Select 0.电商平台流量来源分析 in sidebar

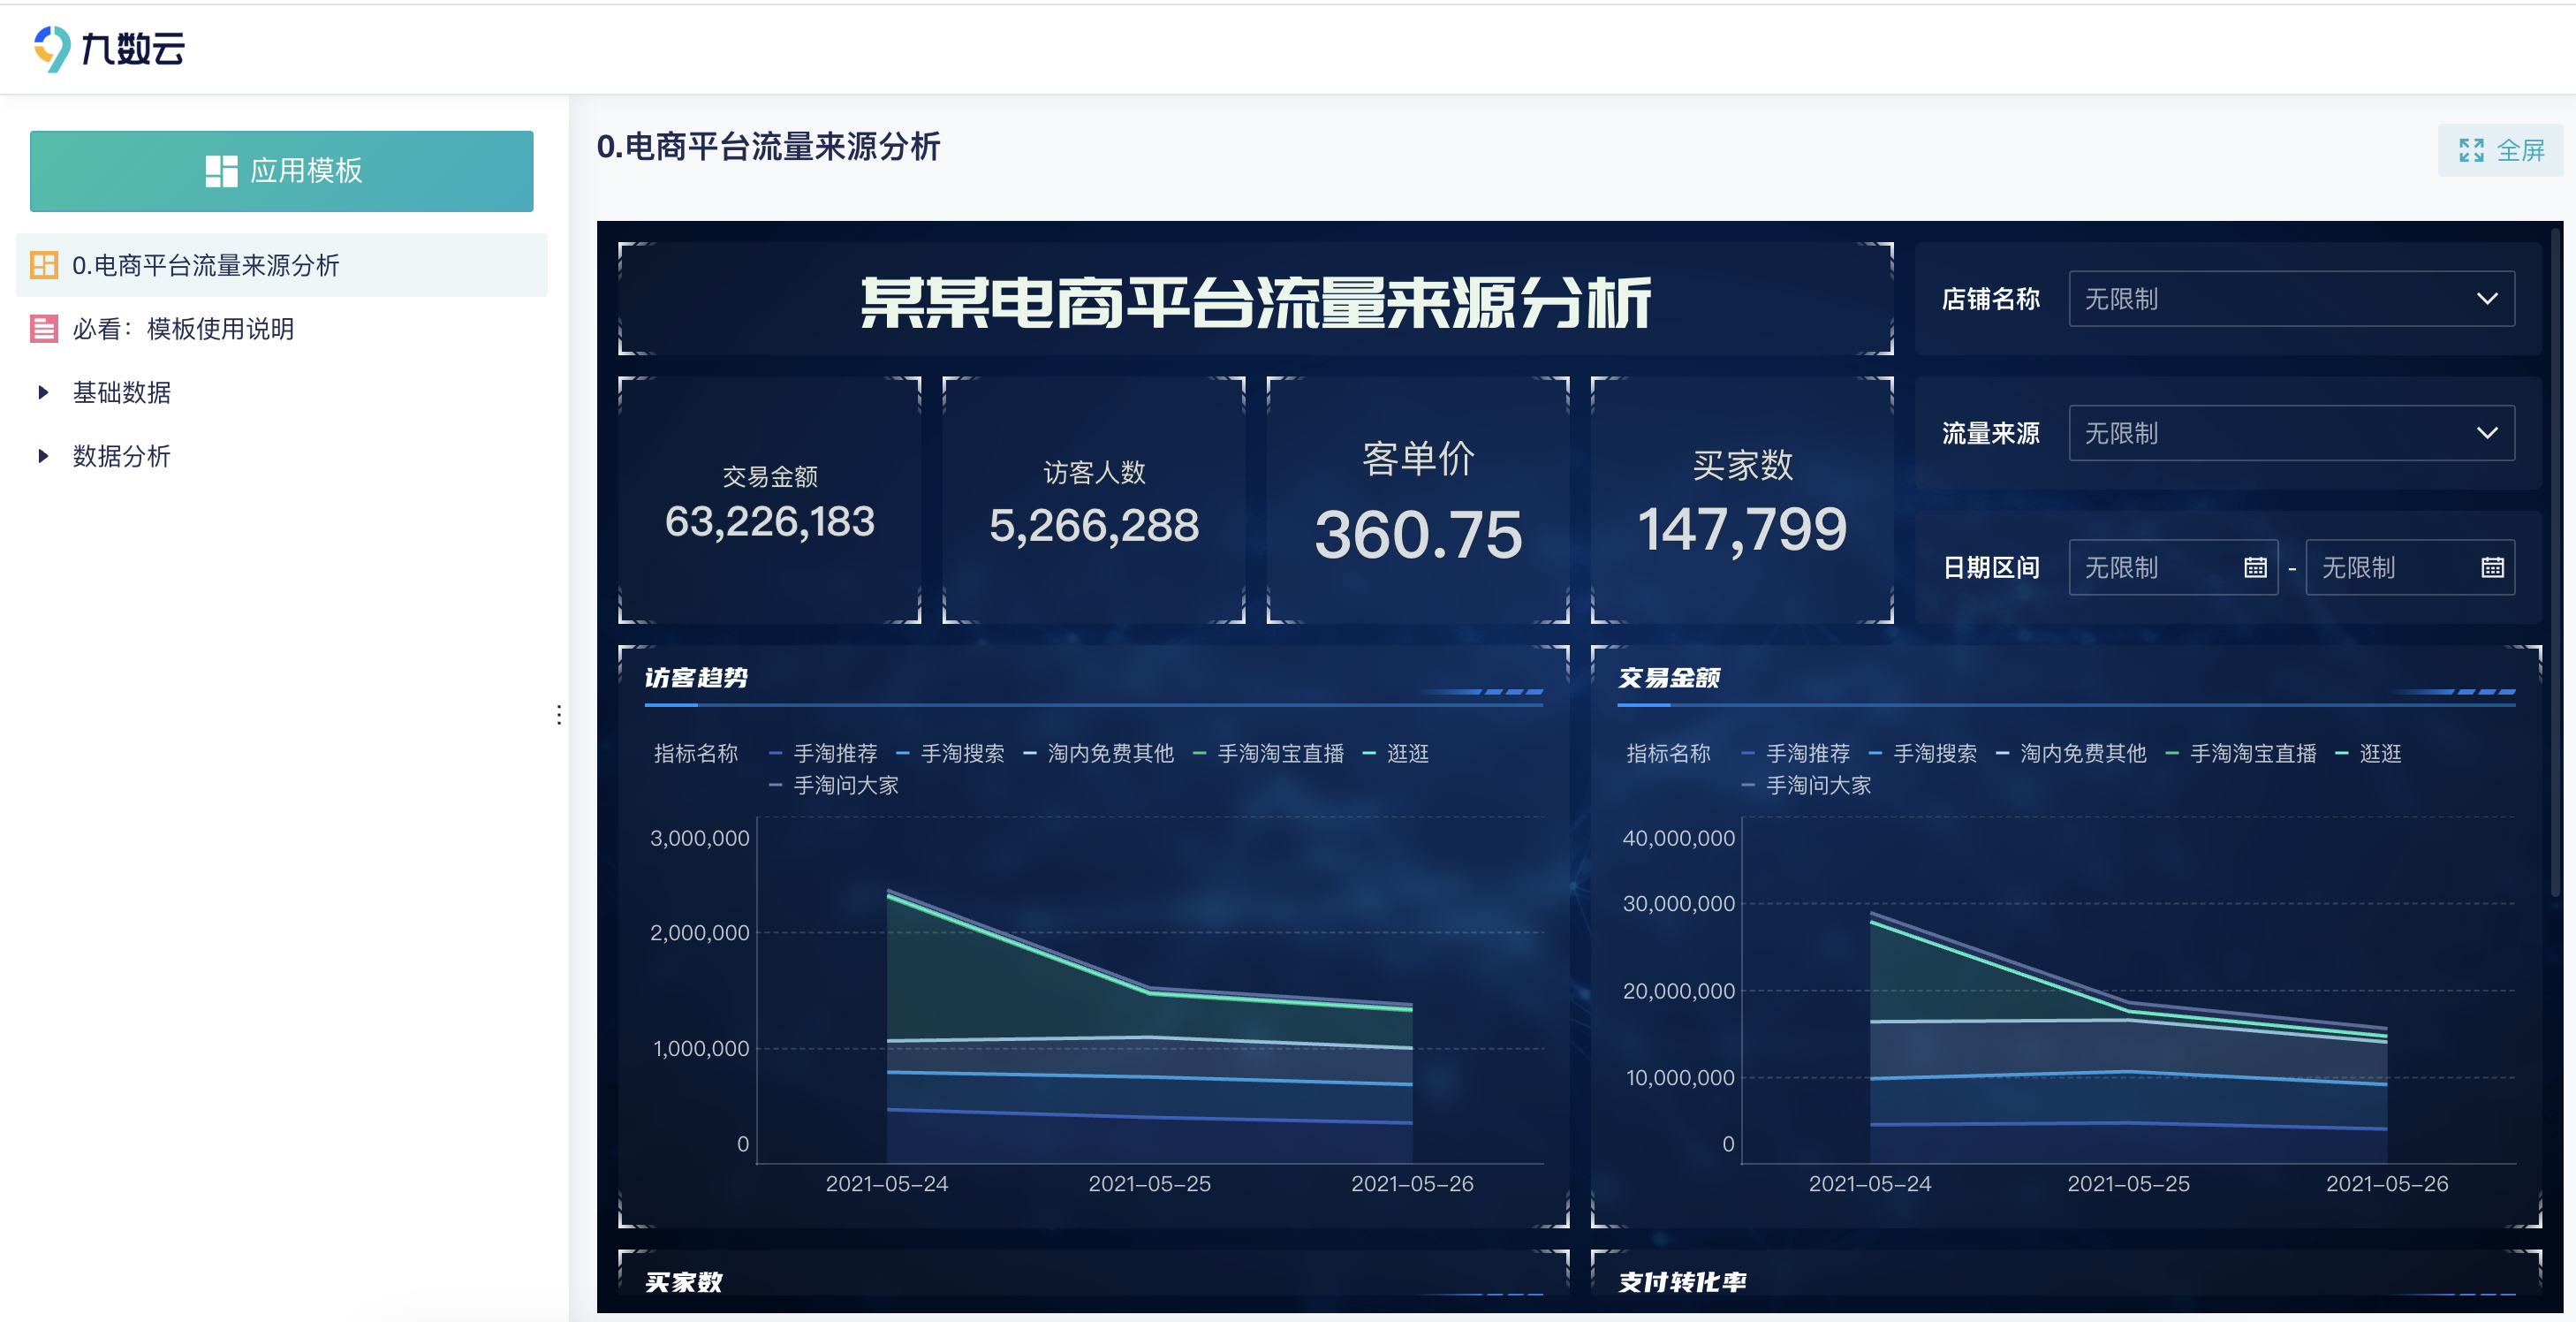[x=205, y=265]
